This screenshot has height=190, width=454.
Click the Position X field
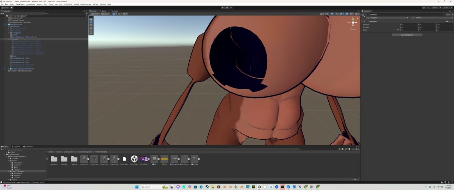tap(409, 25)
